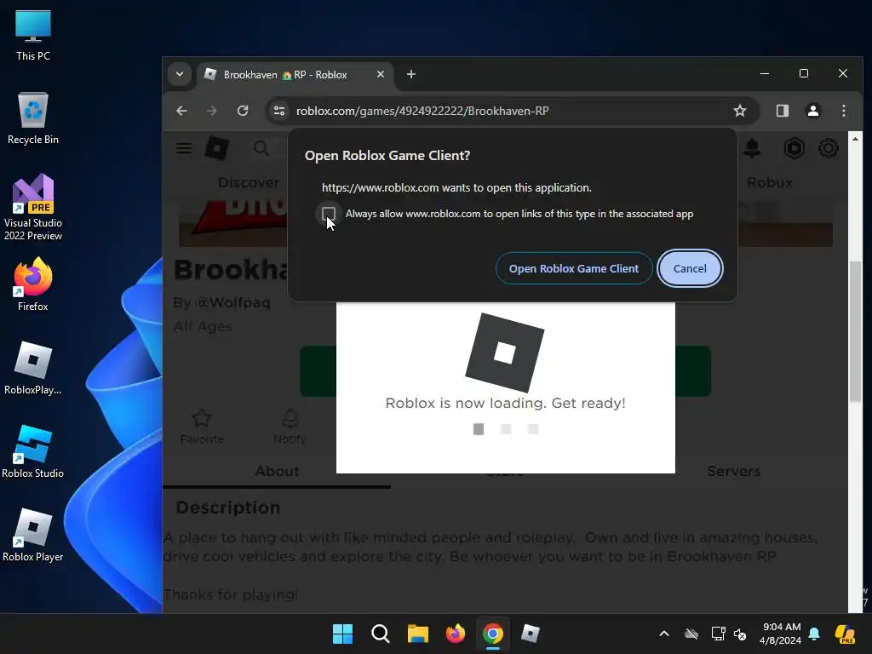Viewport: 872px width, 654px height.
Task: Select the Robux navigation link
Action: coord(770,182)
